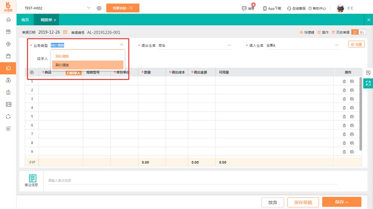Switch to orange list view toggle
This screenshot has height=209, width=373.
(x=355, y=32)
